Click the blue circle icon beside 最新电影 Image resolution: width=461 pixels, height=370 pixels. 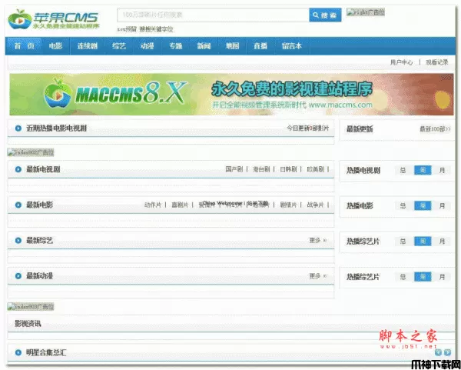tap(18, 205)
